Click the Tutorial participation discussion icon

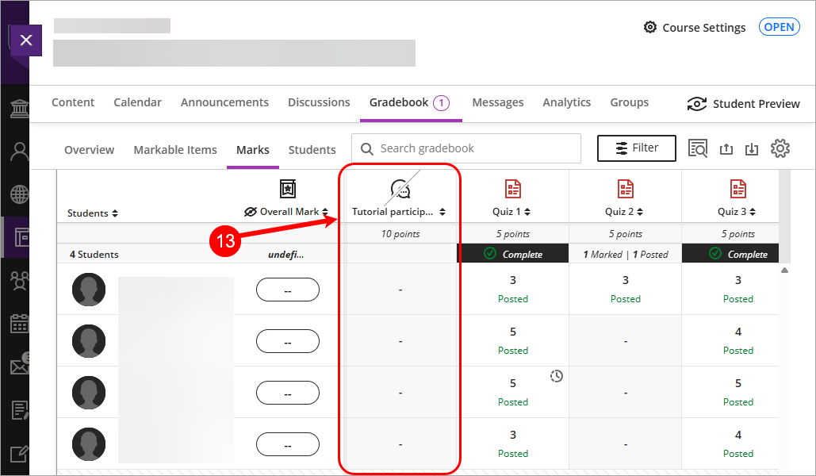400,189
